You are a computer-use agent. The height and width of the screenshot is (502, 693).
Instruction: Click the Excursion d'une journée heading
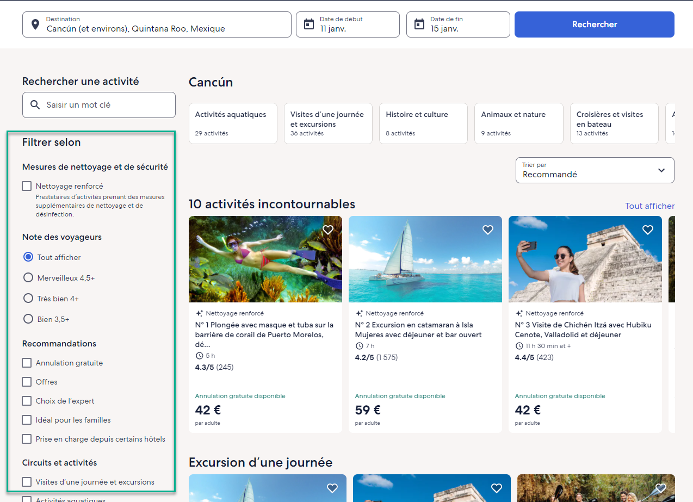coord(261,462)
